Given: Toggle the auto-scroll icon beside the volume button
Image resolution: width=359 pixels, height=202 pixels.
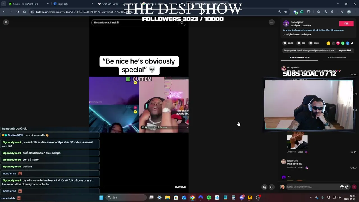Looking at the screenshot, I should click(264, 187).
